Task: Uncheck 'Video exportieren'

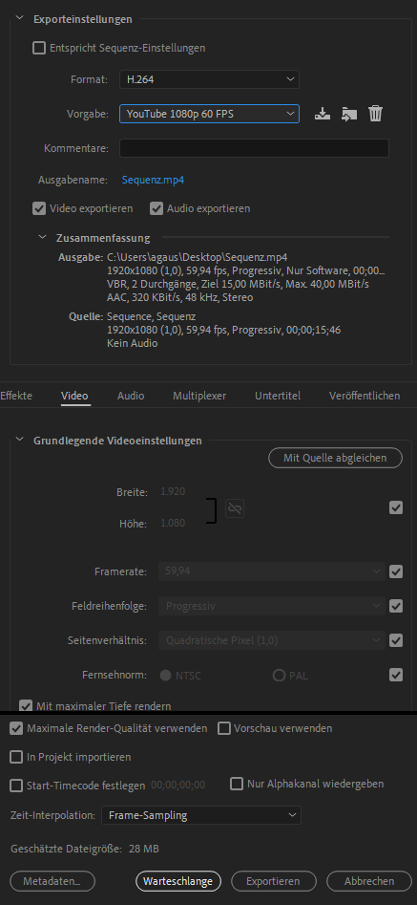Action: click(39, 208)
